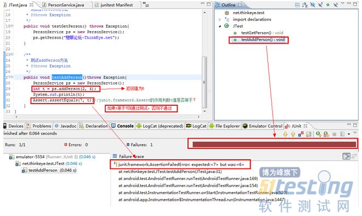Image resolution: width=362 pixels, height=216 pixels.
Task: Fold the testAddPerson method at line 27
Action: tap(12, 77)
